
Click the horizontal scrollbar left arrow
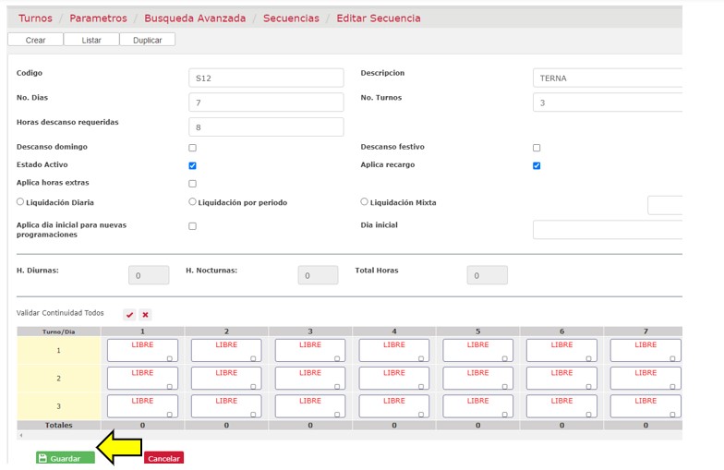point(20,435)
